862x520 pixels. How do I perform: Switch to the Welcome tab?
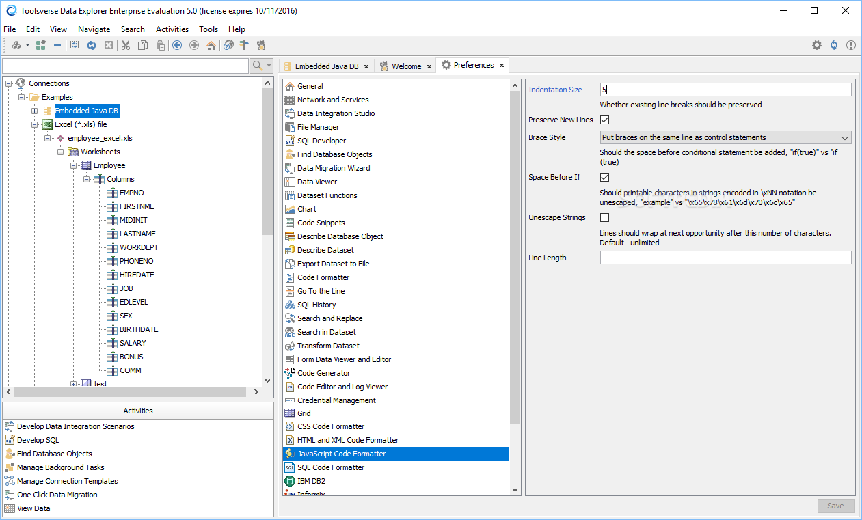(406, 66)
